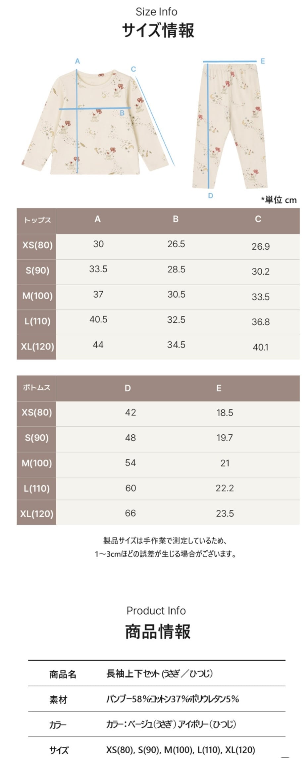This screenshot has width=308, height=758.
Task: Click the E waist measurement label
Action: pos(263,61)
